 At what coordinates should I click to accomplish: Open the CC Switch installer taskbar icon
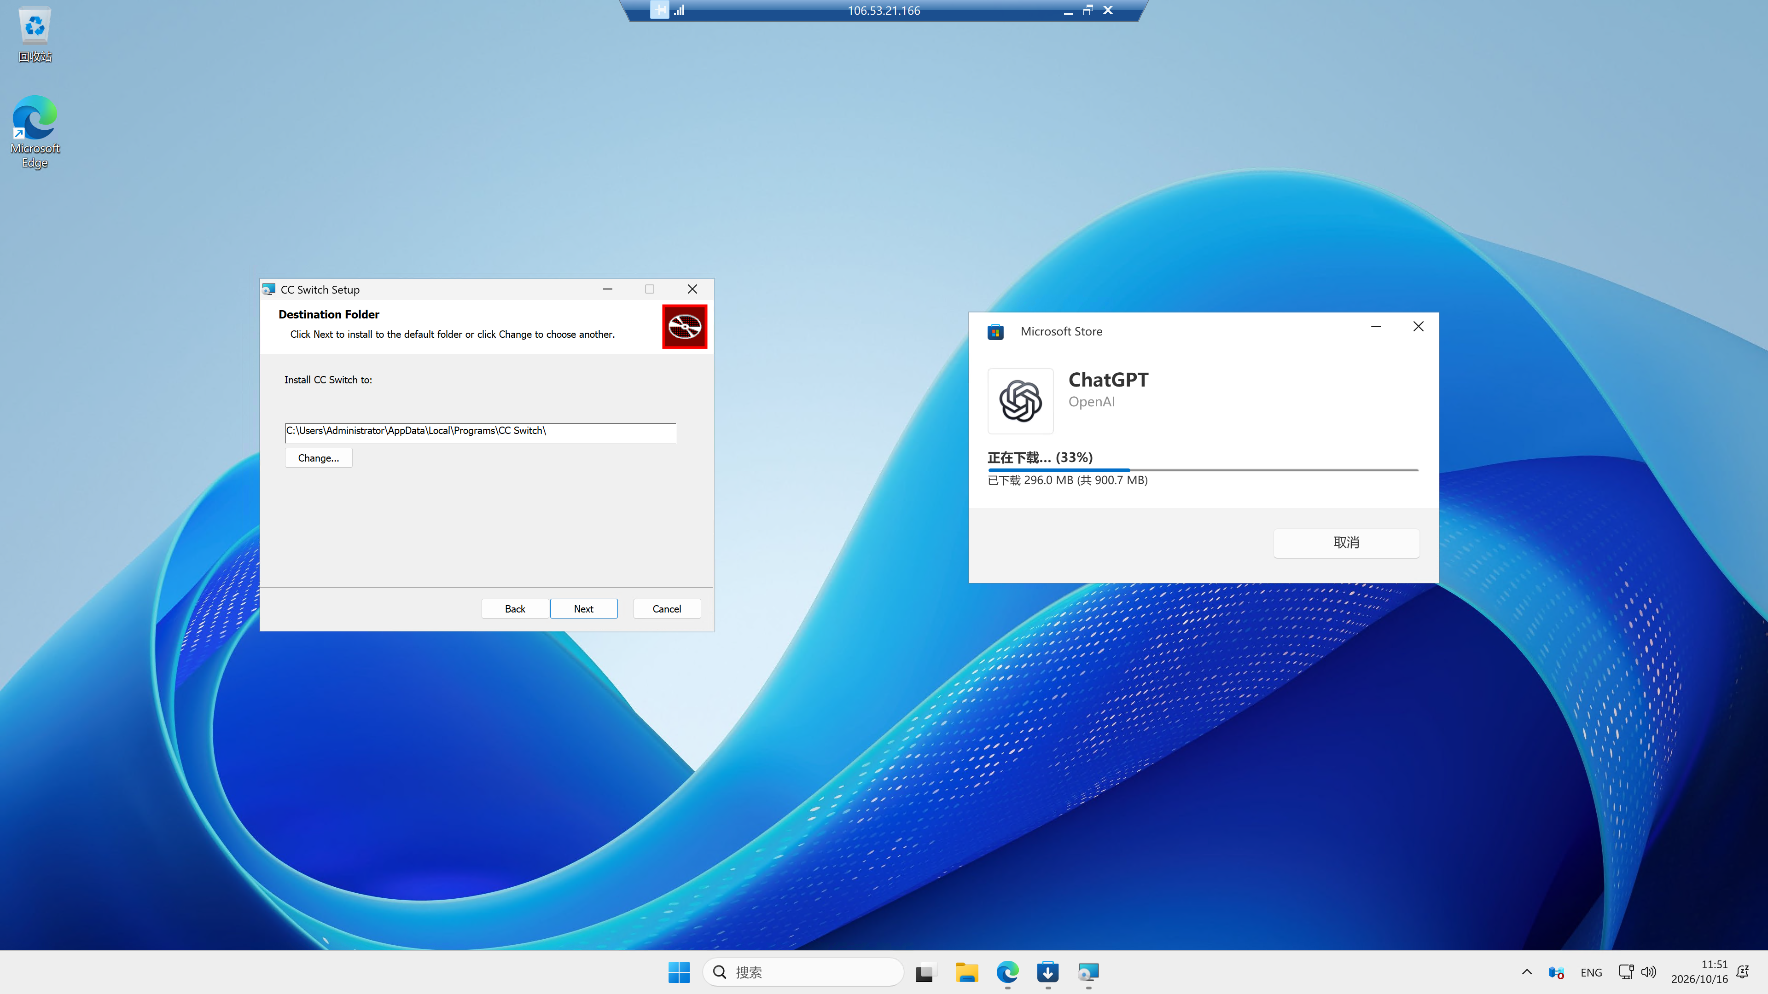(1088, 972)
